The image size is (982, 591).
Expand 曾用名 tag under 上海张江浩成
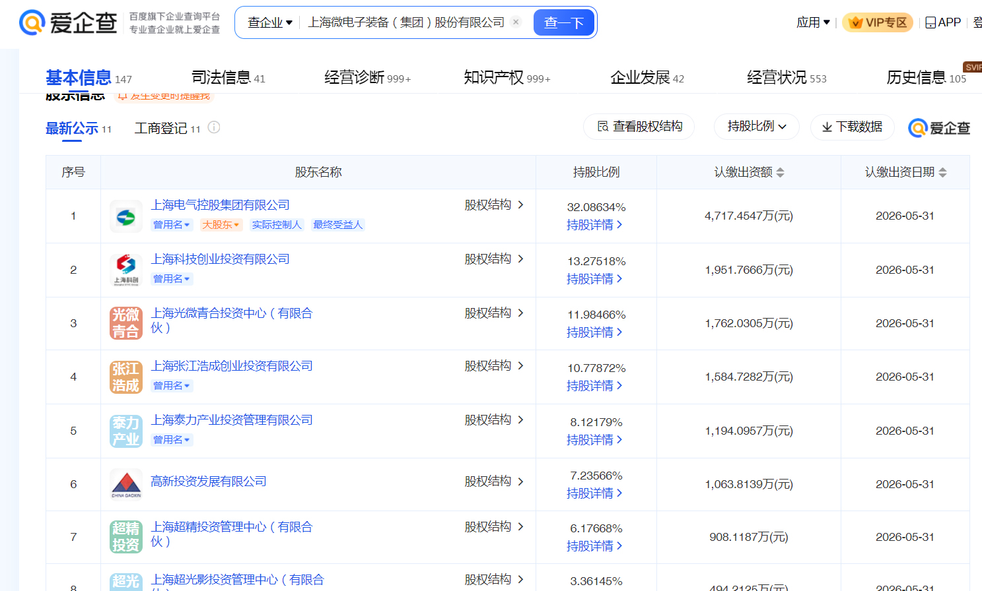pyautogui.click(x=172, y=386)
